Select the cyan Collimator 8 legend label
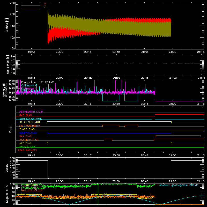 tap(29, 85)
